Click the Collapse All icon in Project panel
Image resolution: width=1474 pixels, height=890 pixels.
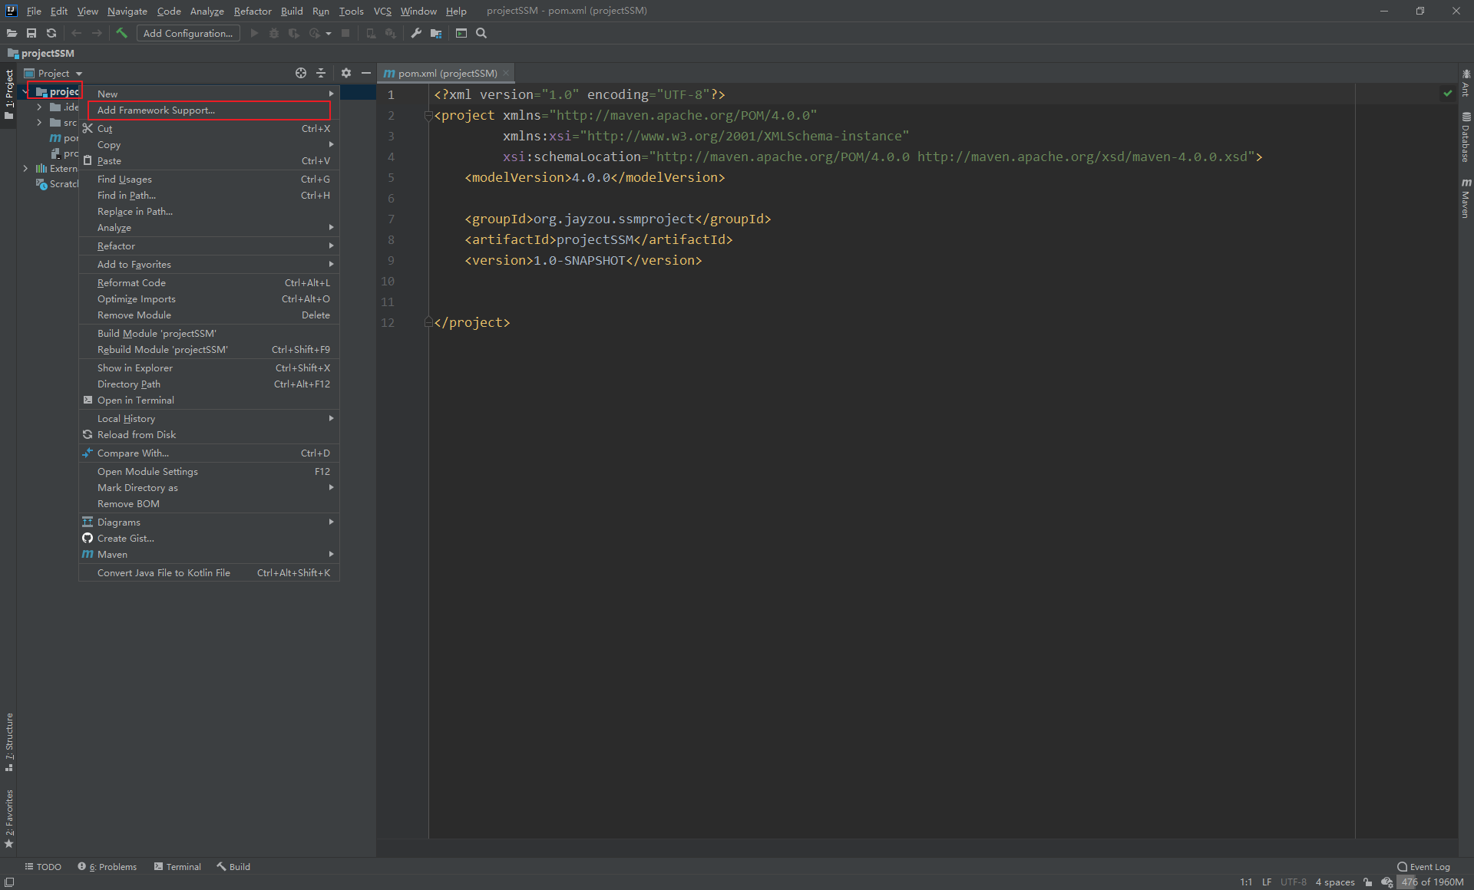[x=321, y=73]
